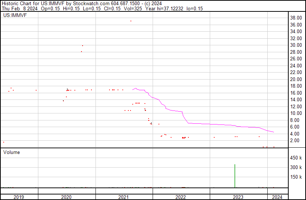Click the 38.00 price axis label
This screenshot has width=306, height=200.
coord(296,18)
